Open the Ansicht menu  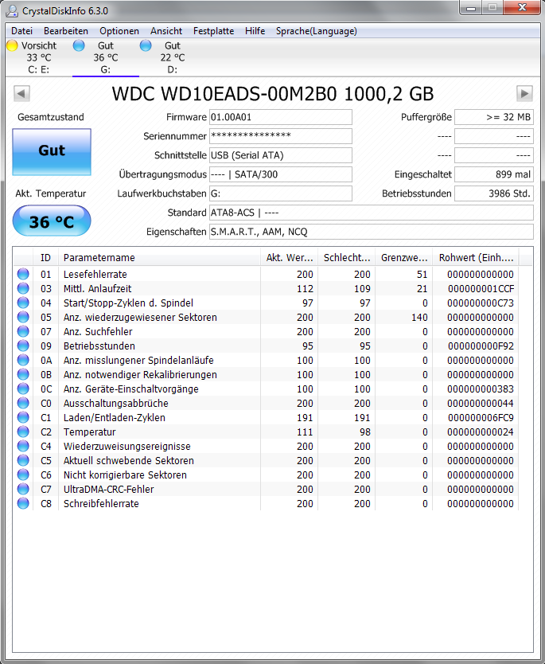tap(165, 31)
